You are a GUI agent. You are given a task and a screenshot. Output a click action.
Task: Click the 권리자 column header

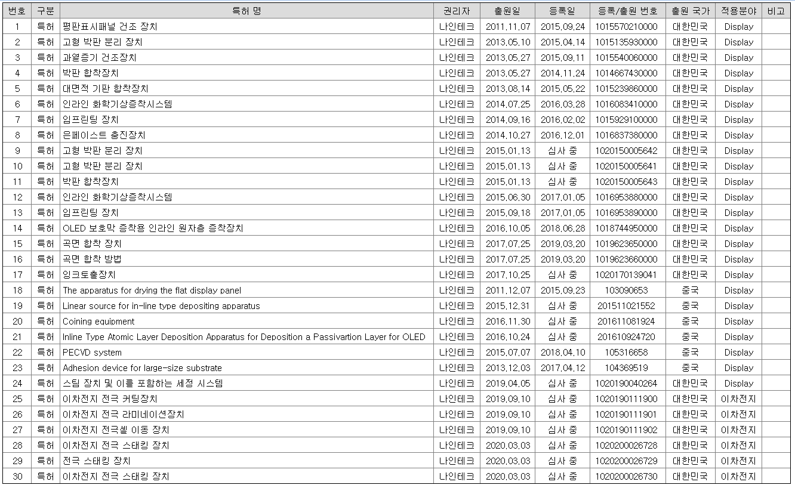coord(457,11)
